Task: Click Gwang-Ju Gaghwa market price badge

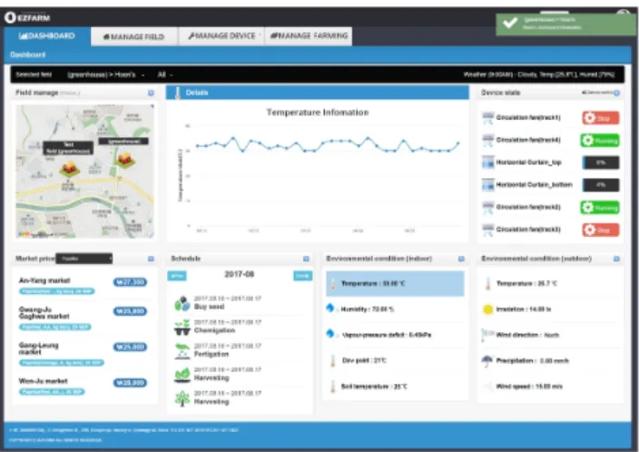Action: 130,311
